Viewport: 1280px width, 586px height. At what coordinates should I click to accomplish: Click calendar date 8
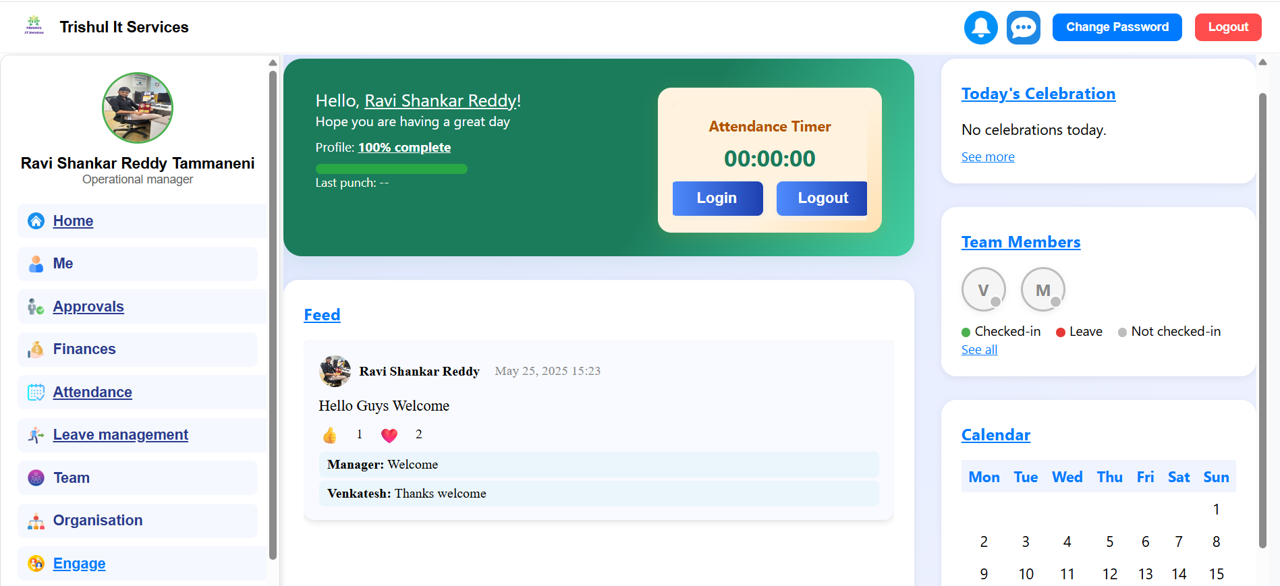point(1216,542)
